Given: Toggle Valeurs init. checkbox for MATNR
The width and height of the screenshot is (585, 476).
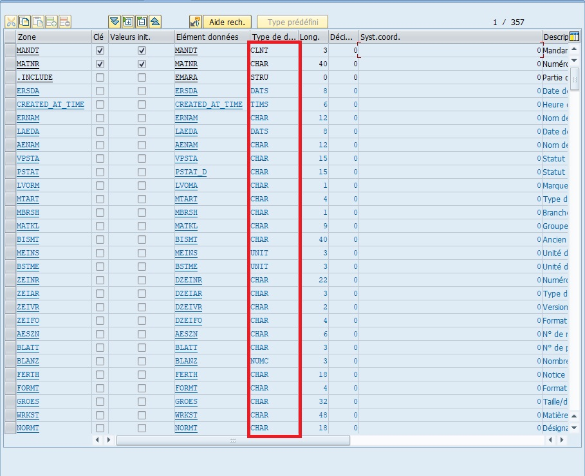Looking at the screenshot, I should (142, 64).
